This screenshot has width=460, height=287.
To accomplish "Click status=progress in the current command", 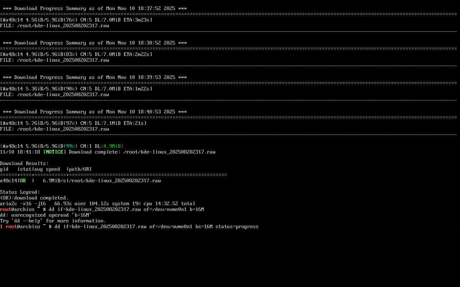I will 237,227.
